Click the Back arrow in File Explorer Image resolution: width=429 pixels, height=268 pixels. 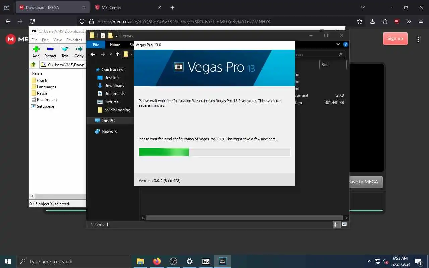(93, 54)
